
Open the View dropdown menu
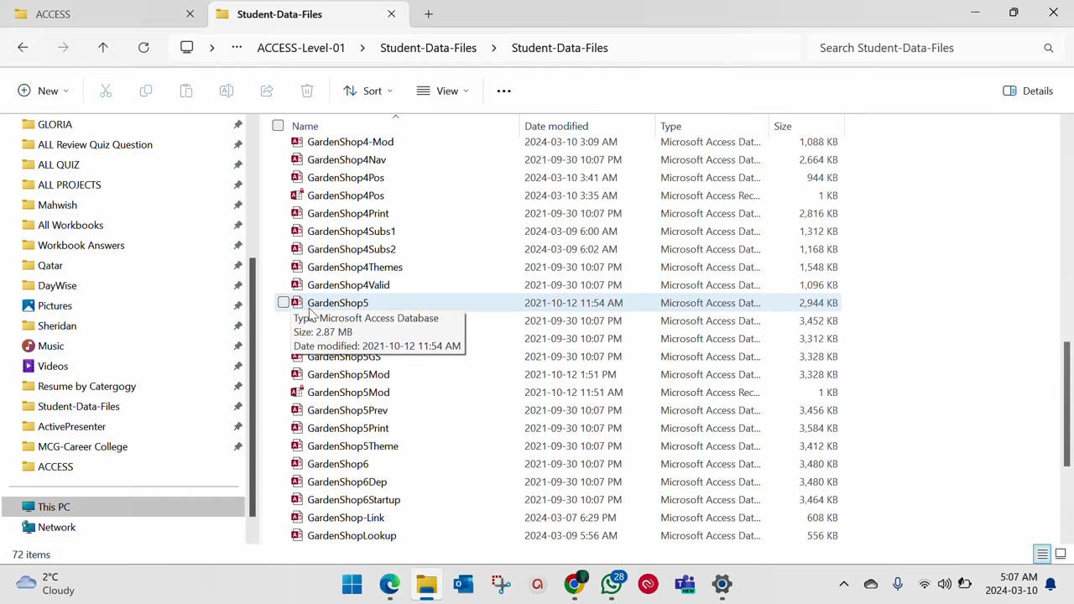(443, 91)
